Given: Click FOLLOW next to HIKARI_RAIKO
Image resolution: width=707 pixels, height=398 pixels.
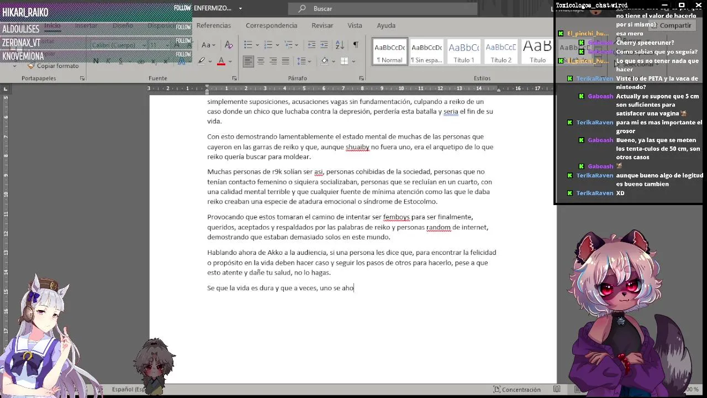Looking at the screenshot, I should click(x=182, y=8).
